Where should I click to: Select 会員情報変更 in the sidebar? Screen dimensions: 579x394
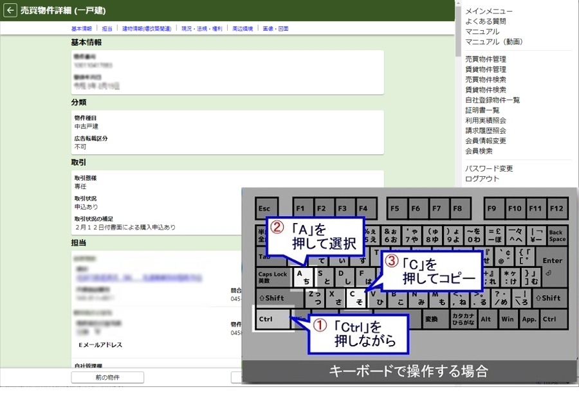pyautogui.click(x=485, y=141)
